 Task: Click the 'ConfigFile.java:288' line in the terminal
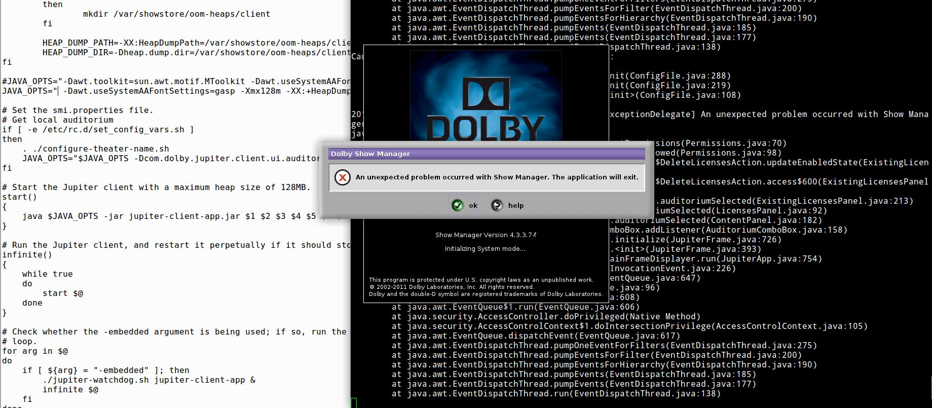[x=670, y=76]
